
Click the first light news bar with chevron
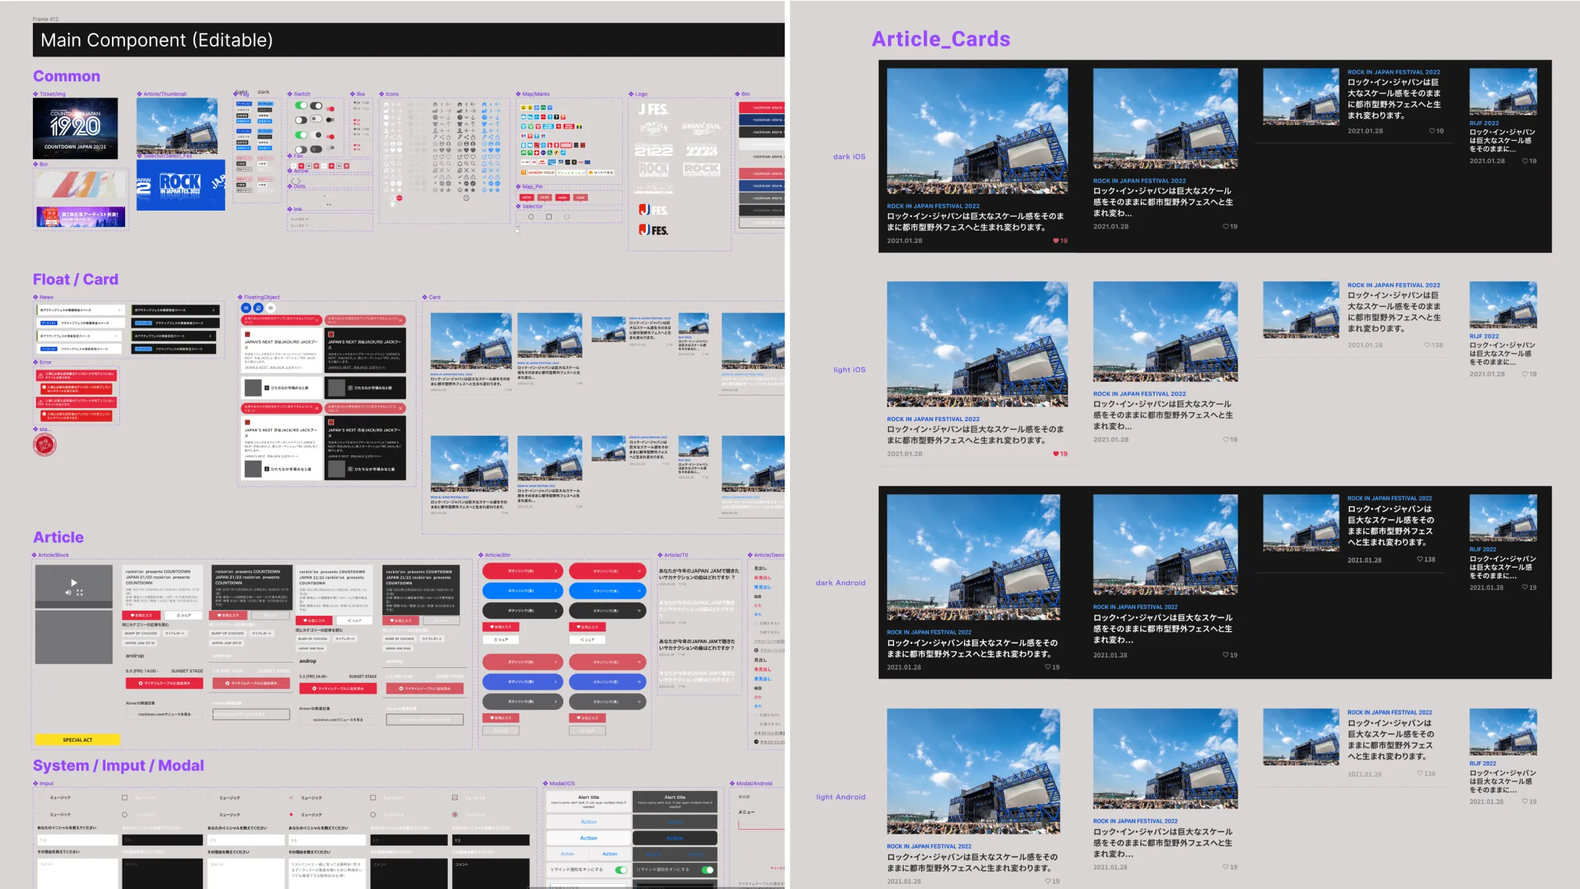point(80,310)
